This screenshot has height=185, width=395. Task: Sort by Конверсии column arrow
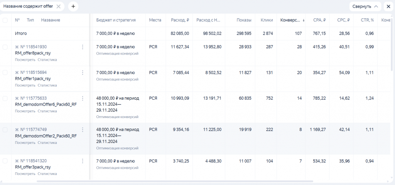click(x=303, y=20)
